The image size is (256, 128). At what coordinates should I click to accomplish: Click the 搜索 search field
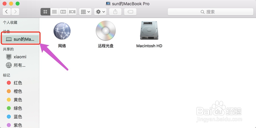(x=210, y=12)
